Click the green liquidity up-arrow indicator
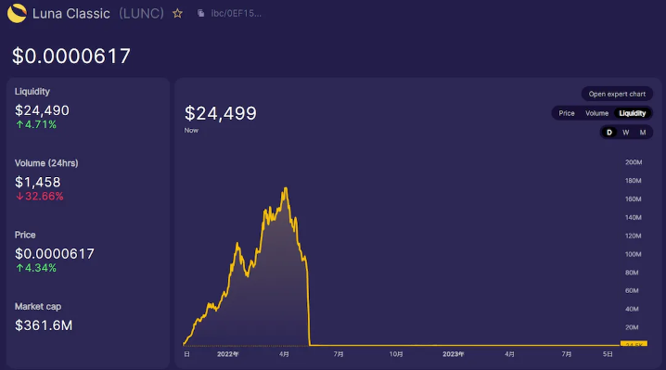The width and height of the screenshot is (666, 370). coord(19,124)
